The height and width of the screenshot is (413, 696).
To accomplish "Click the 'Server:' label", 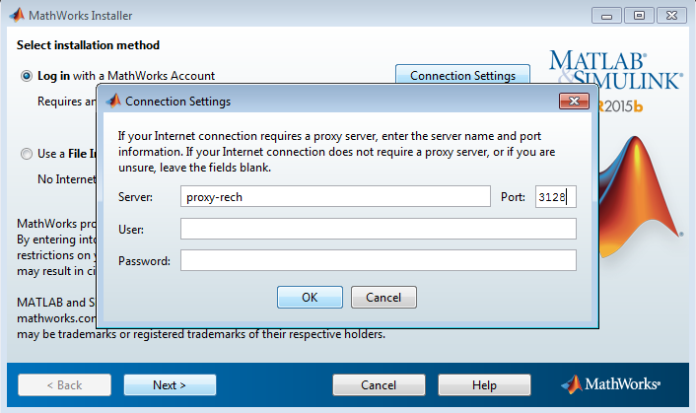I will [135, 197].
